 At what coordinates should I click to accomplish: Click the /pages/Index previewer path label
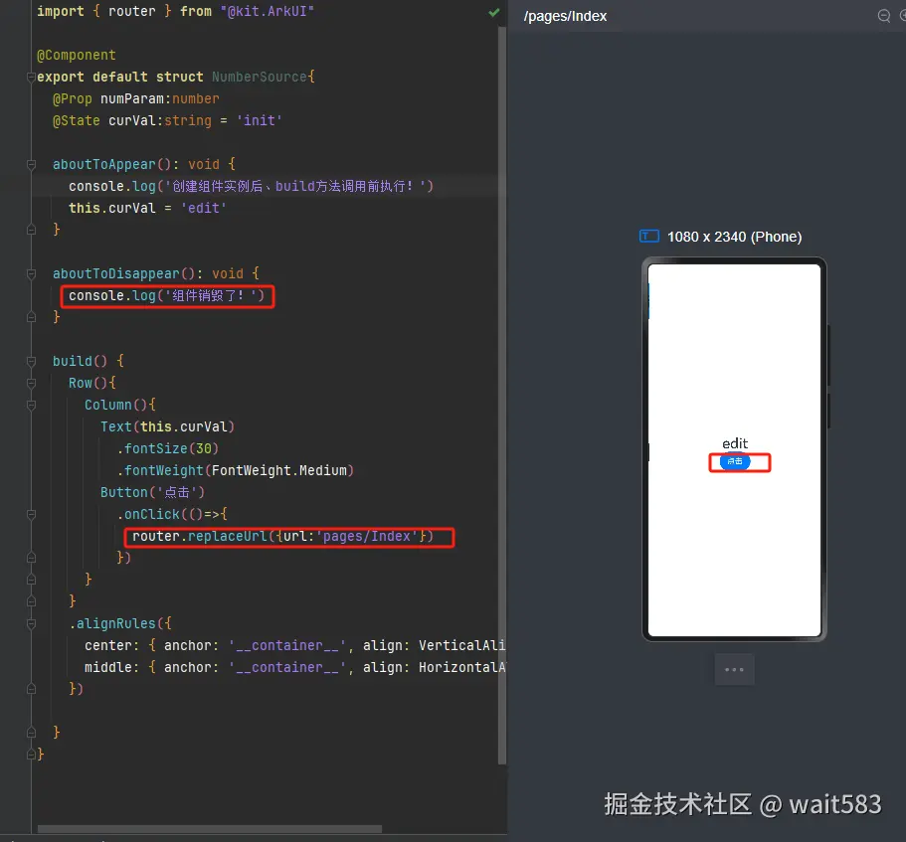coord(565,16)
